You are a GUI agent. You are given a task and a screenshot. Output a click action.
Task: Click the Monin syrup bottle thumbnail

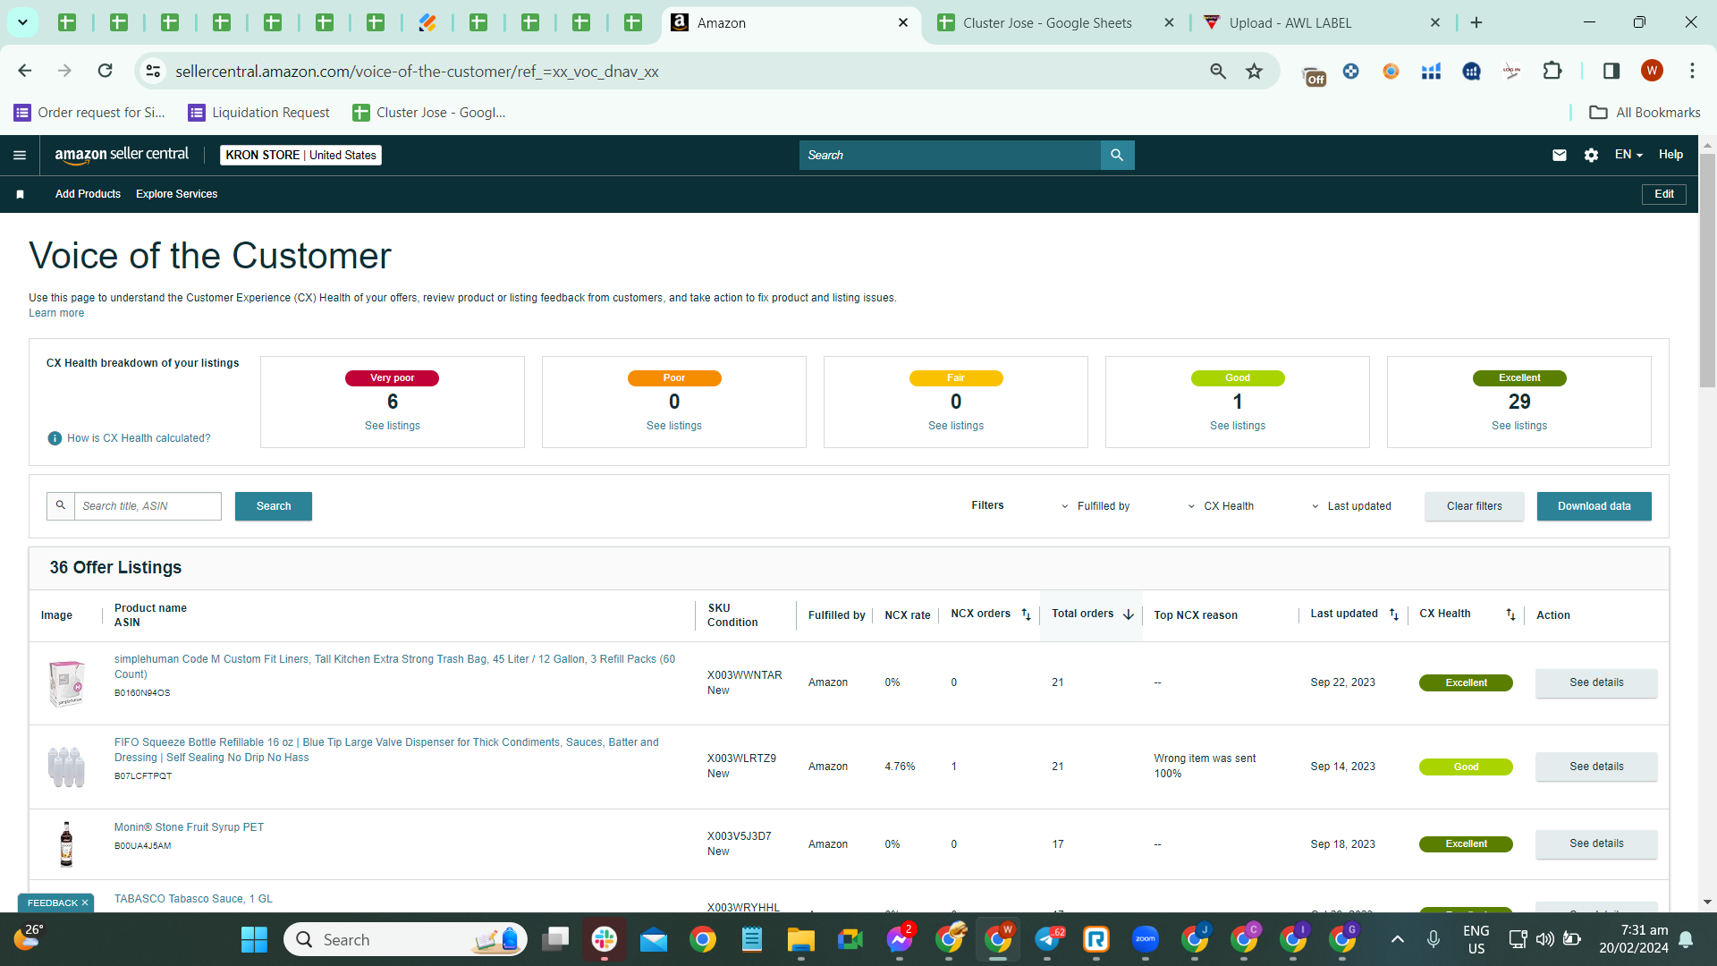pos(66,844)
